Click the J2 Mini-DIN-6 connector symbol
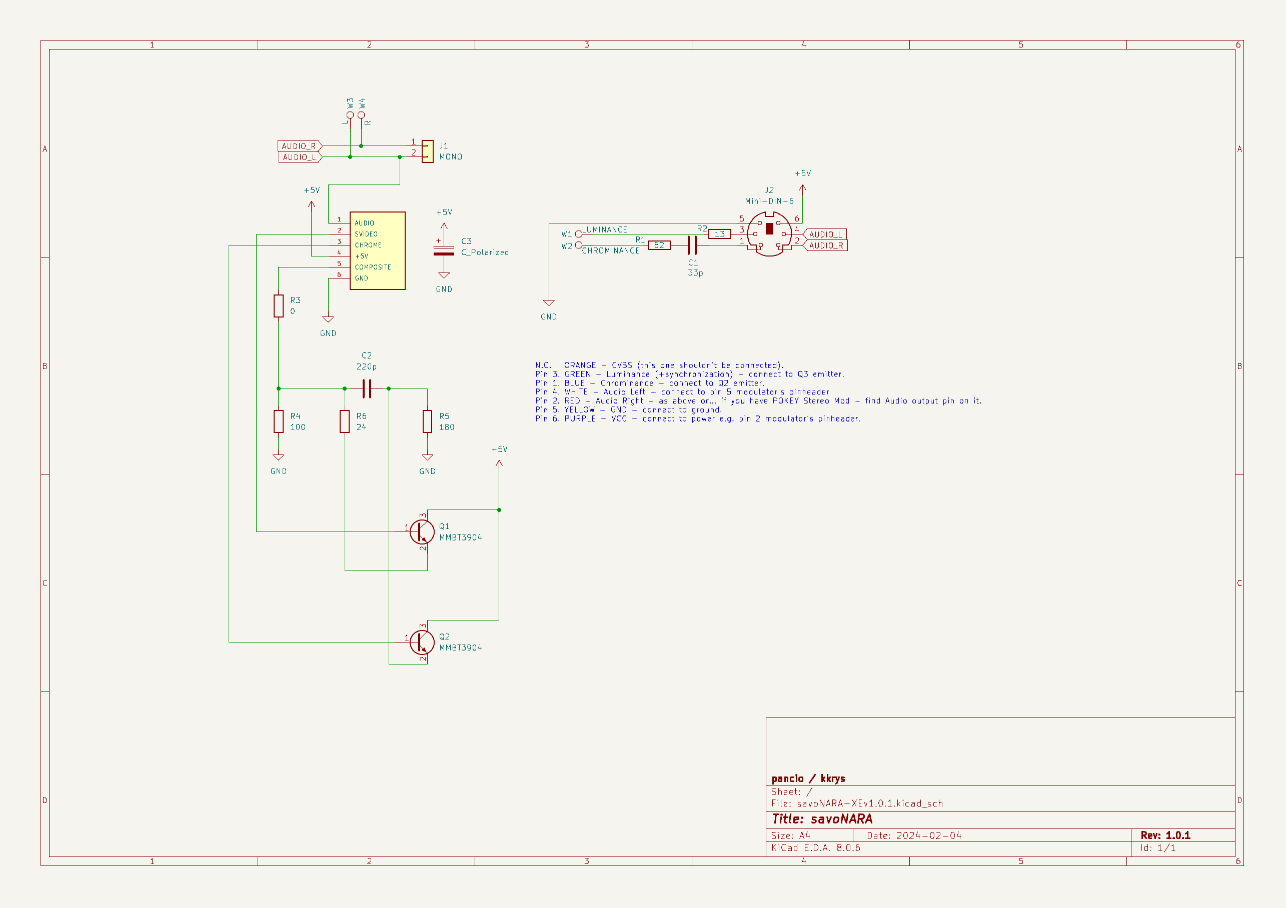The width and height of the screenshot is (1286, 908). point(771,234)
